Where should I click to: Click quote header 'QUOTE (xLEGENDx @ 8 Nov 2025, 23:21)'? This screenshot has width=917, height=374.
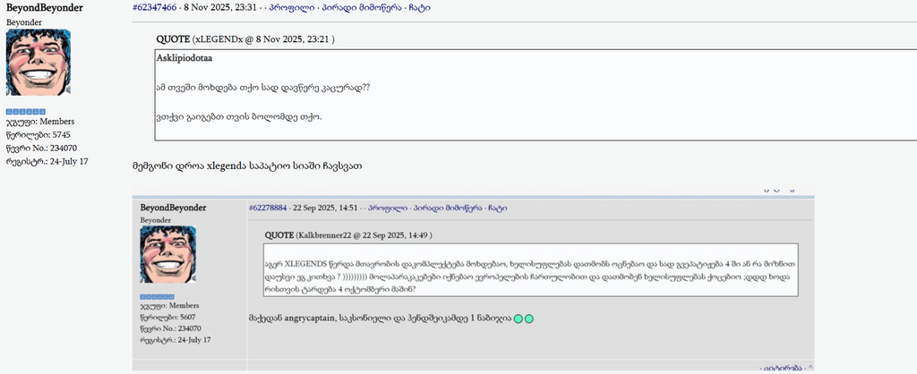(x=245, y=39)
